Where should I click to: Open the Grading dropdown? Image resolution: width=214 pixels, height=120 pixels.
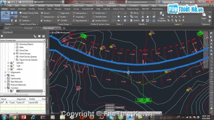click(46, 21)
